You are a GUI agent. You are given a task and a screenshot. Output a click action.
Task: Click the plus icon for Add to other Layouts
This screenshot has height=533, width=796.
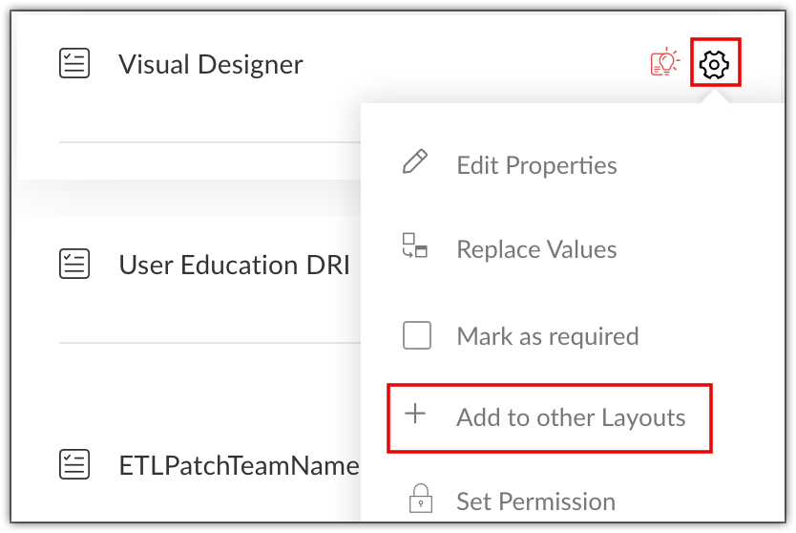click(x=415, y=416)
